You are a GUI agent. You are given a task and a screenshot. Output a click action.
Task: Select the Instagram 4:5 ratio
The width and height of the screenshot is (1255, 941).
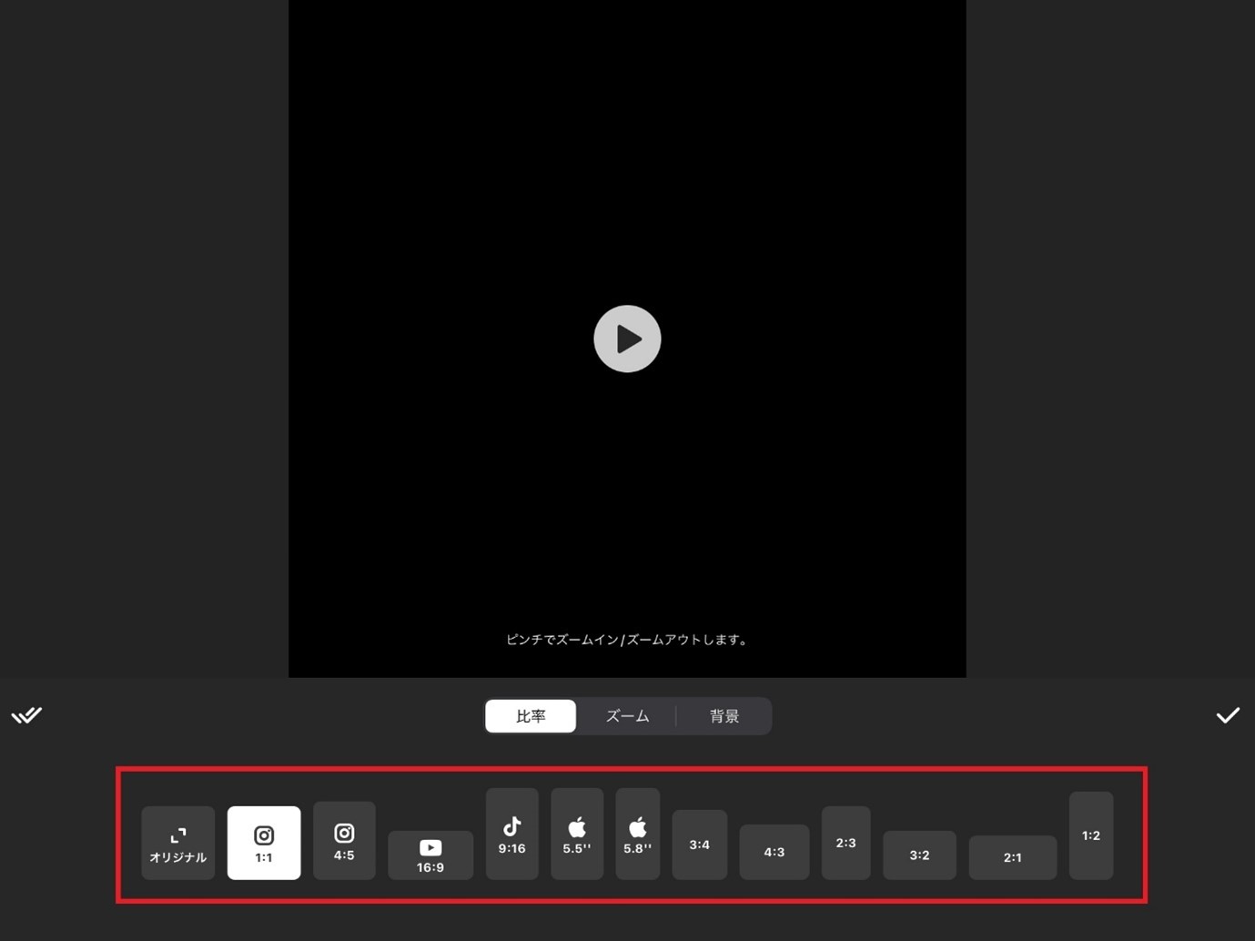pyautogui.click(x=344, y=841)
